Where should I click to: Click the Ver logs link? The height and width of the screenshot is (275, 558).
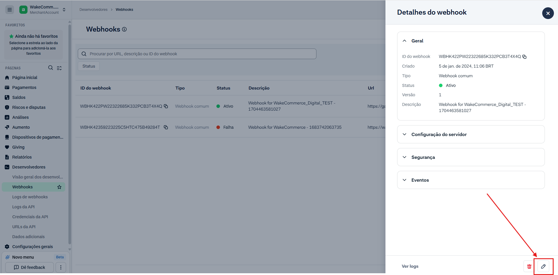point(410,266)
